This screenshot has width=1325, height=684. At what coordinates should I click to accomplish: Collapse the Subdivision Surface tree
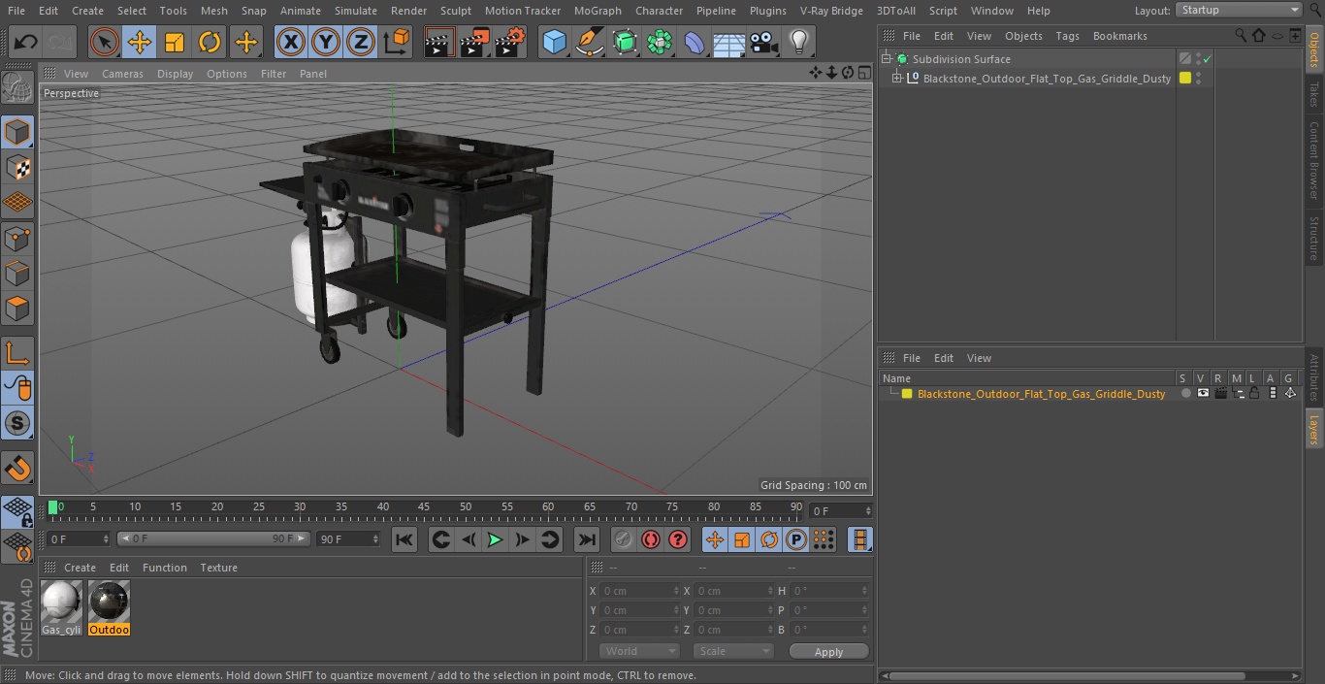click(x=886, y=59)
